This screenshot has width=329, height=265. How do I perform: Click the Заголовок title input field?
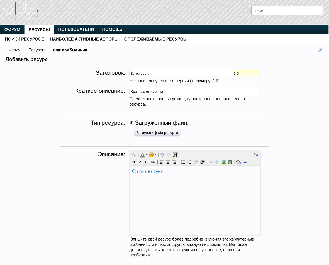180,73
